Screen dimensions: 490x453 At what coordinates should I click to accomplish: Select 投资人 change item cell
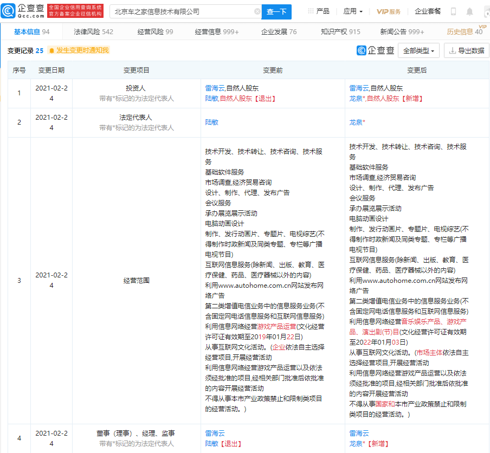click(x=137, y=93)
